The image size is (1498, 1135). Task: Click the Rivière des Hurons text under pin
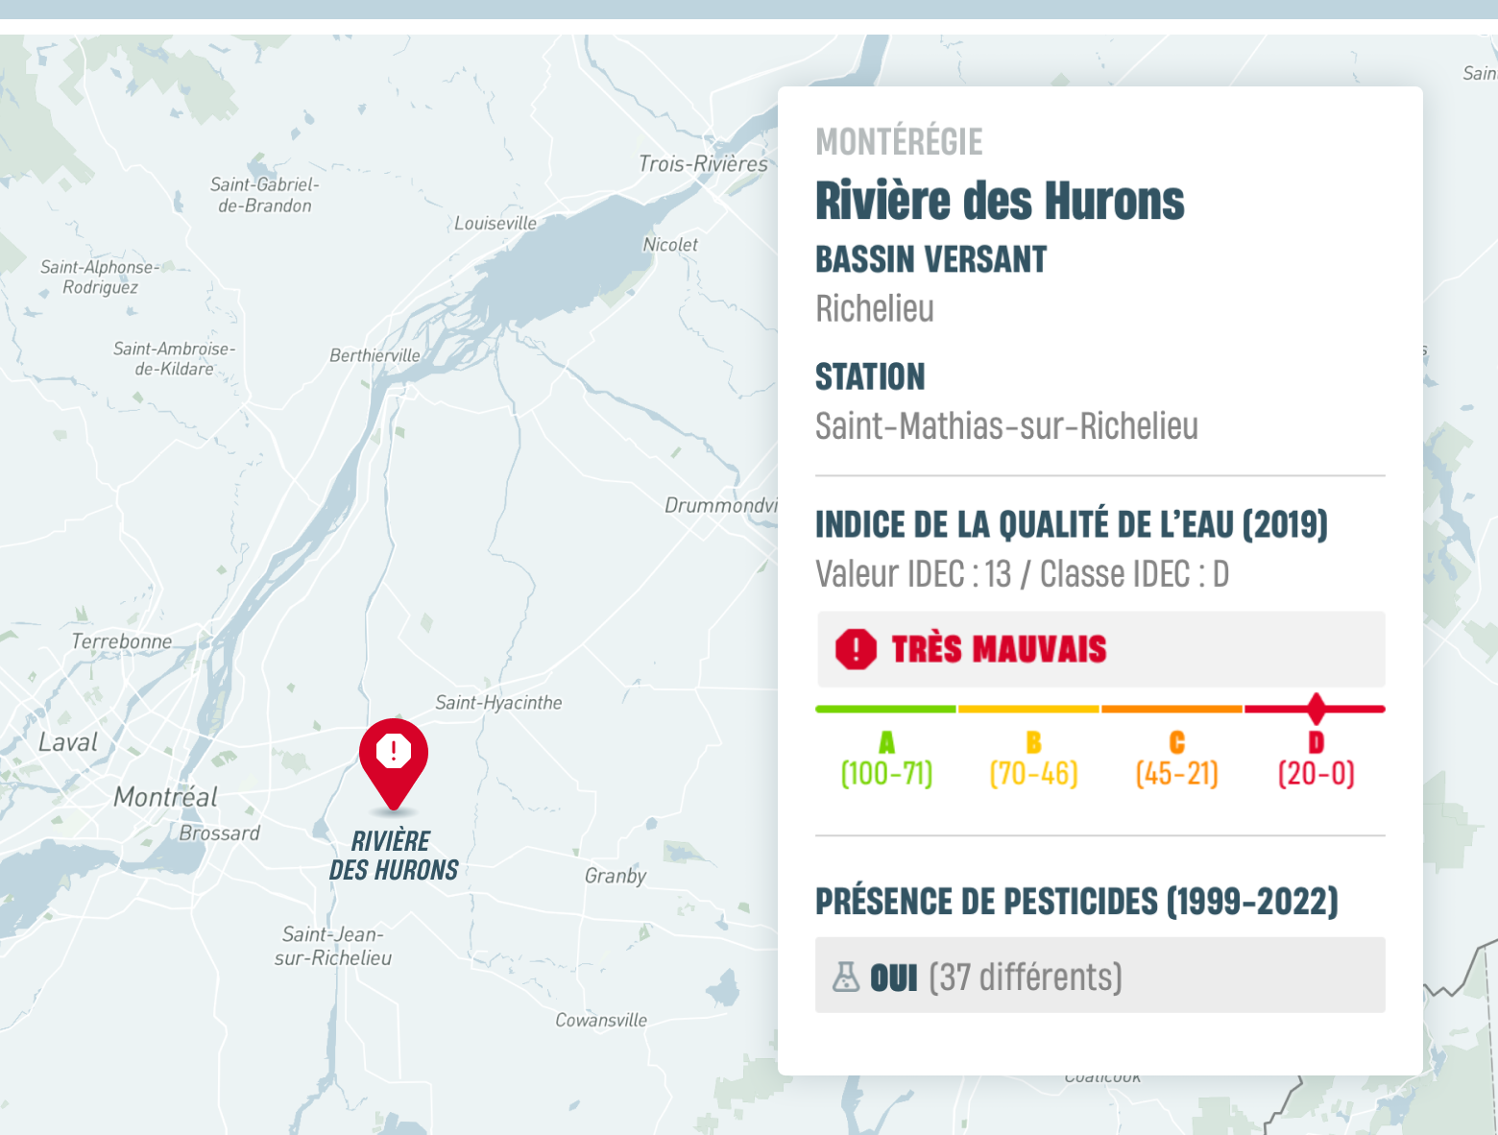click(x=393, y=856)
